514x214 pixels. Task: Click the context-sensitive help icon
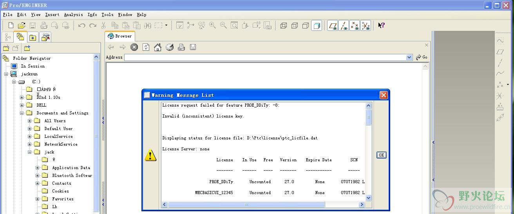pyautogui.click(x=381, y=25)
